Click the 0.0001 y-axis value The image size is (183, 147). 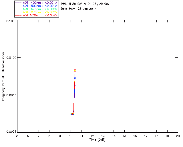(11, 132)
